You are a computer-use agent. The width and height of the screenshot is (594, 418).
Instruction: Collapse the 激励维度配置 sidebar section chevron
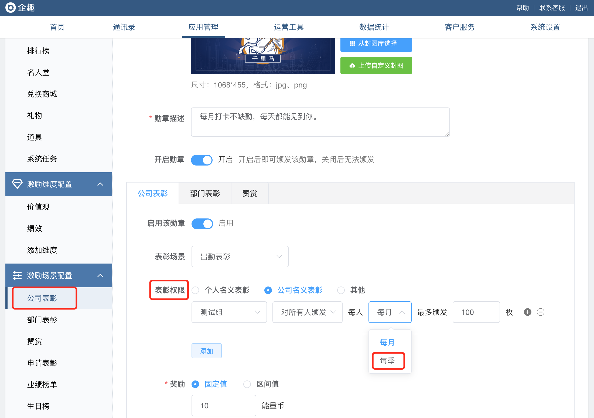100,184
